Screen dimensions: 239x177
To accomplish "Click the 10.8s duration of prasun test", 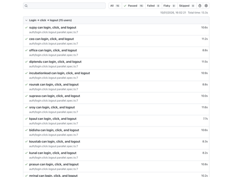I will pyautogui.click(x=205, y=165).
